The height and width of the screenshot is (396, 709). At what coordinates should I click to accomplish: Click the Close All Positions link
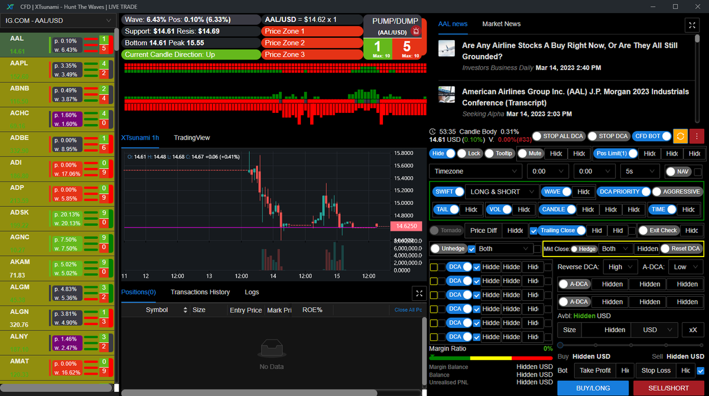pos(408,310)
